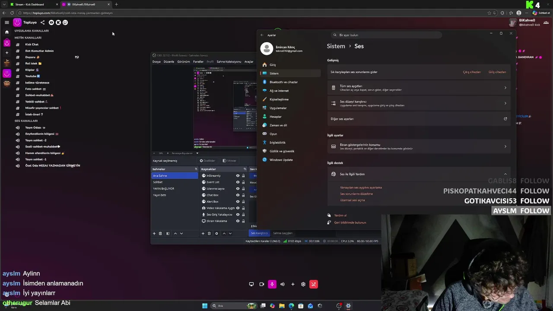The width and height of the screenshot is (553, 311).
Task: Open Ekran göstergelerinin konumu setting
Action: pyautogui.click(x=419, y=146)
